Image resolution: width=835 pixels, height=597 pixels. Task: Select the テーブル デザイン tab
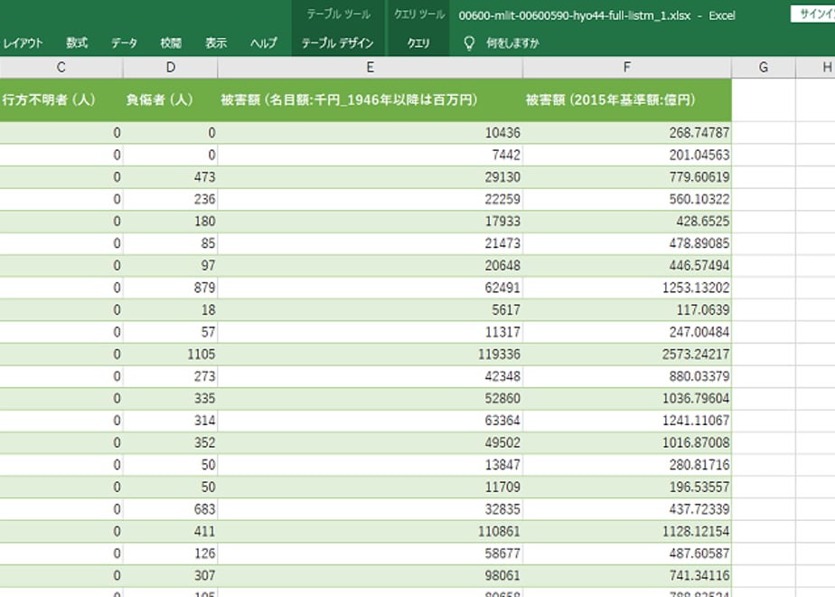click(x=338, y=43)
